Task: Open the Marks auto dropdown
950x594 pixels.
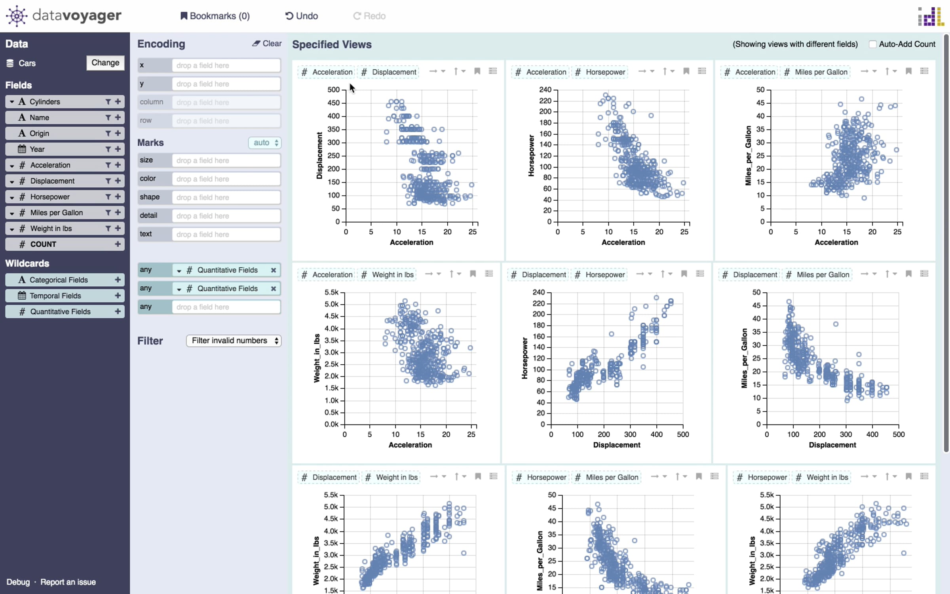Action: coord(265,143)
